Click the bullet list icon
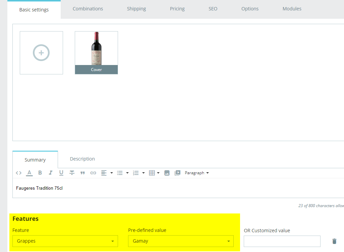Viewport: 344px width, 252px height. (x=120, y=173)
